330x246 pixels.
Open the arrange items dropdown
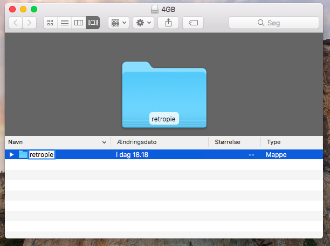(x=119, y=23)
